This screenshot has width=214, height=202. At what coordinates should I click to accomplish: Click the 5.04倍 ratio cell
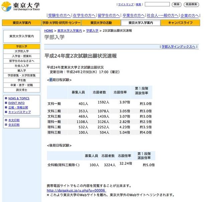pyautogui.click(x=125, y=132)
